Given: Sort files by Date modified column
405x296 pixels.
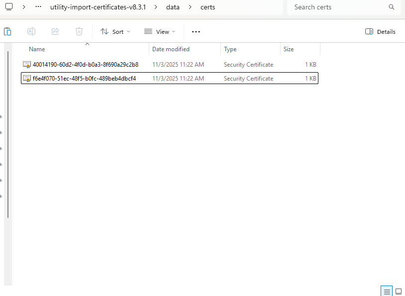Looking at the screenshot, I should (x=171, y=49).
